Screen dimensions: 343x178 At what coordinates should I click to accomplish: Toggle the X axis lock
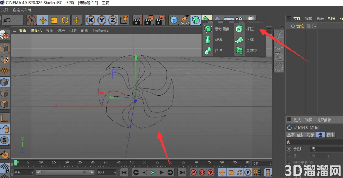point(91,20)
